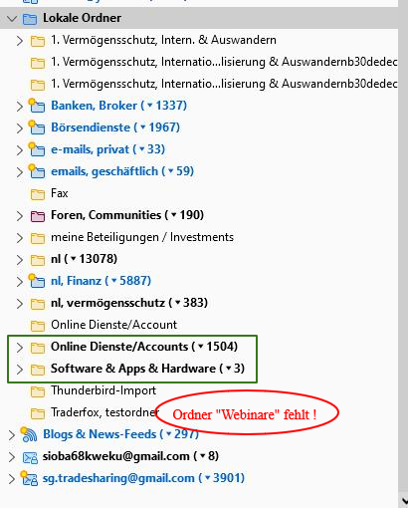Click the nl (13078) folder icon
This screenshot has height=508, width=408.
38,260
